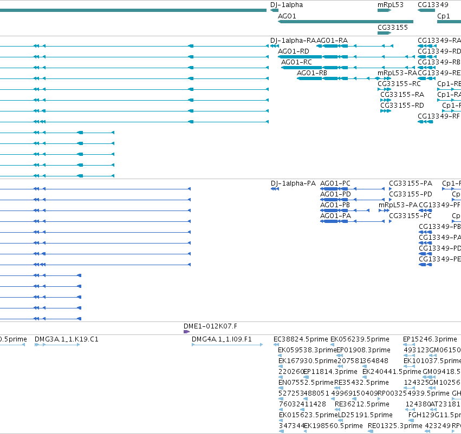
Task: Select the EK198560.5prime EST label
Action: pos(333,426)
